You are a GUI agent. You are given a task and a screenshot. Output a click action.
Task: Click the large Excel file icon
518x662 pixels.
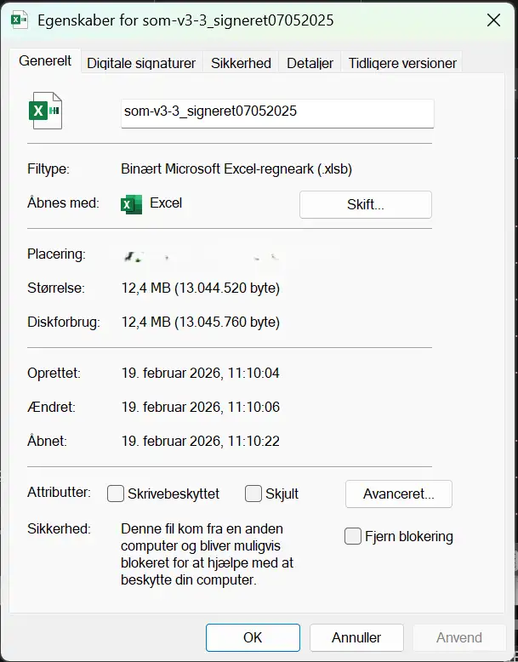click(x=45, y=111)
